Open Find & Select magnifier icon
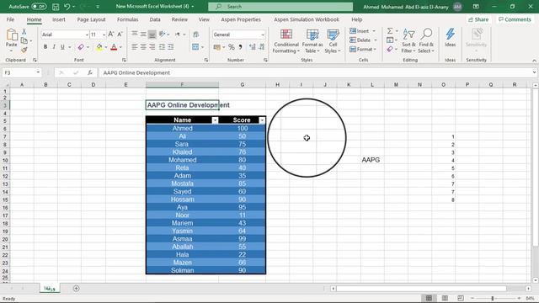The height and width of the screenshot is (303, 539). pos(426,35)
